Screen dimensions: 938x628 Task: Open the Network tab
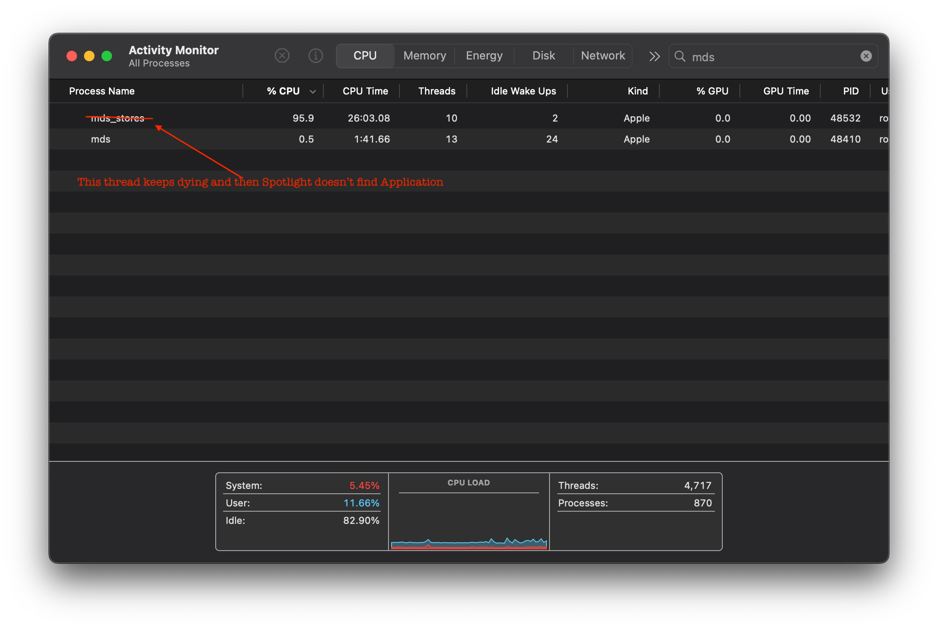coord(603,56)
